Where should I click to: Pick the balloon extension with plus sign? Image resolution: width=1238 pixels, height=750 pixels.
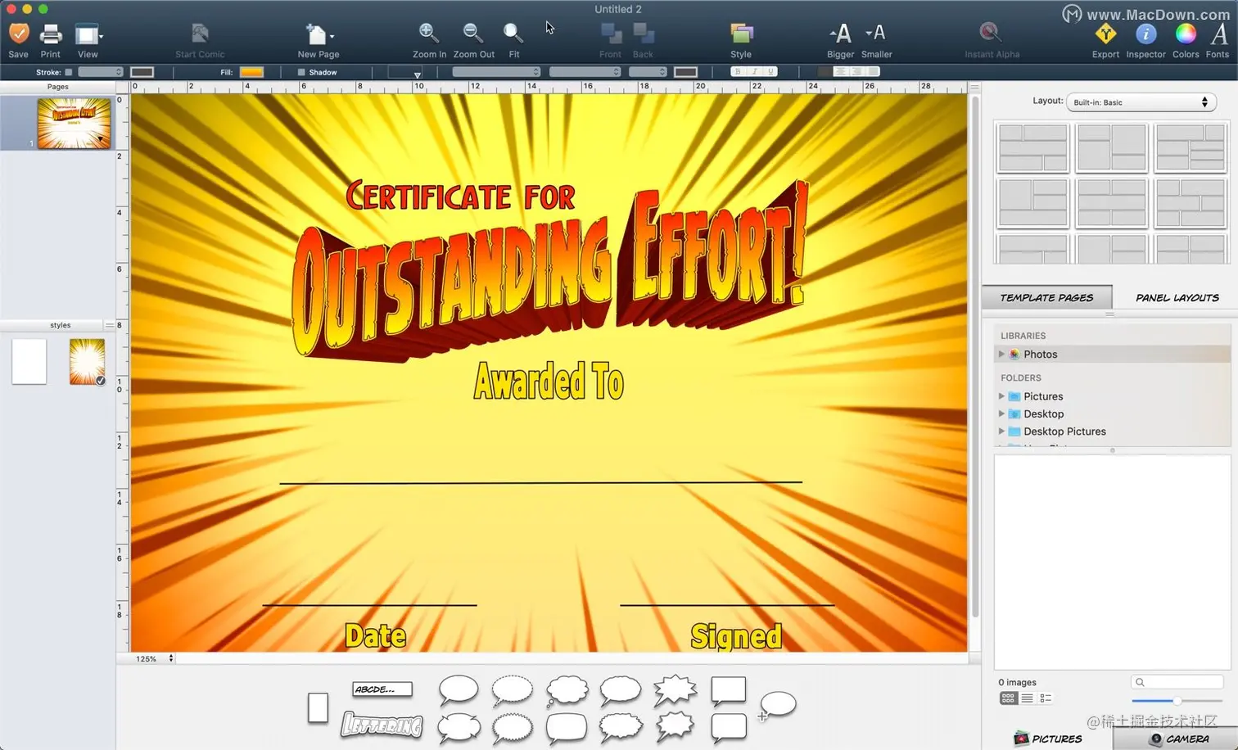coord(776,704)
